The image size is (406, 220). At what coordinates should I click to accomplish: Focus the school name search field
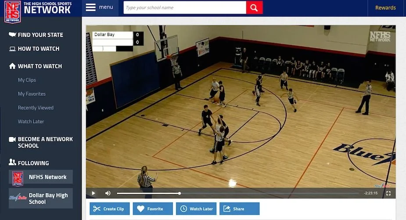click(x=185, y=8)
